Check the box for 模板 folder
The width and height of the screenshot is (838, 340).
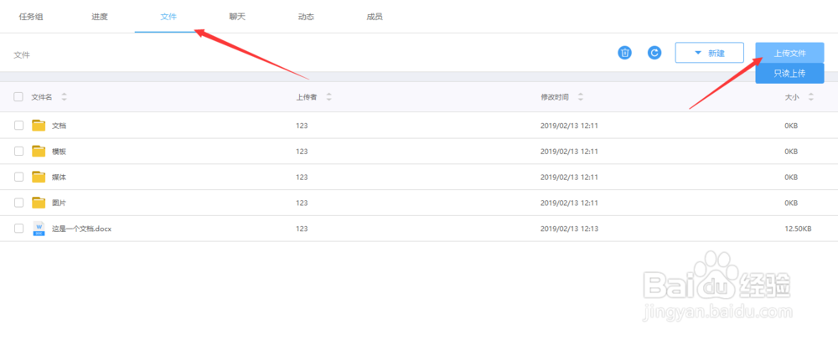[x=18, y=151]
